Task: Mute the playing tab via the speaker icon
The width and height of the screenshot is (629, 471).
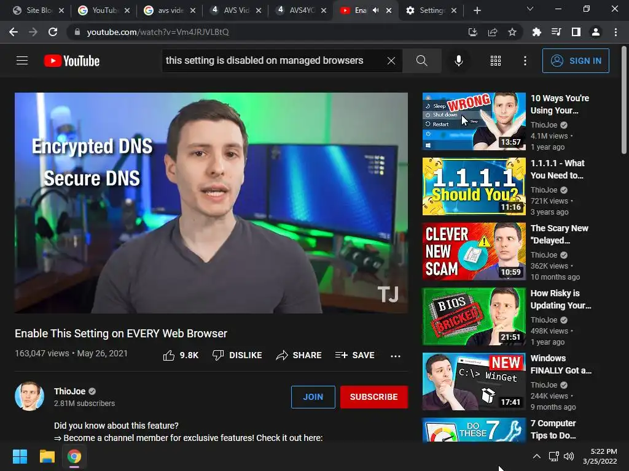Action: coord(375,10)
